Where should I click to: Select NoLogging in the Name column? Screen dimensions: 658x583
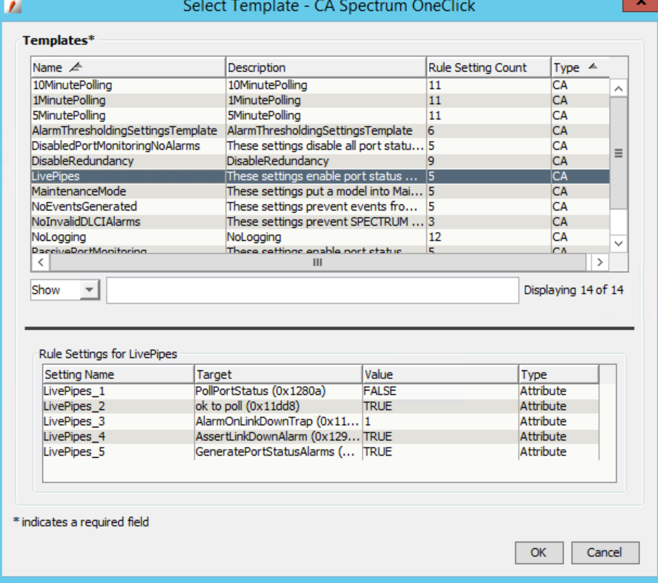(x=59, y=237)
